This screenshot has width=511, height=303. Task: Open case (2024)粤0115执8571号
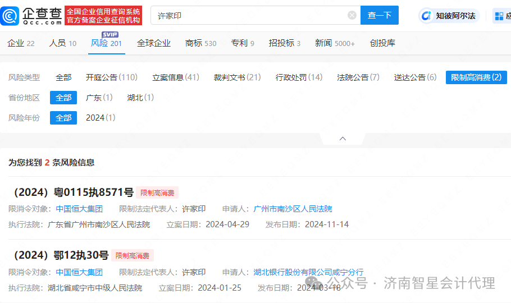click(74, 192)
